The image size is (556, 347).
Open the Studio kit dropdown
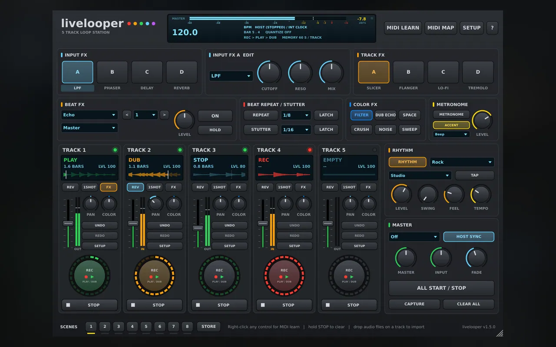[x=420, y=176]
